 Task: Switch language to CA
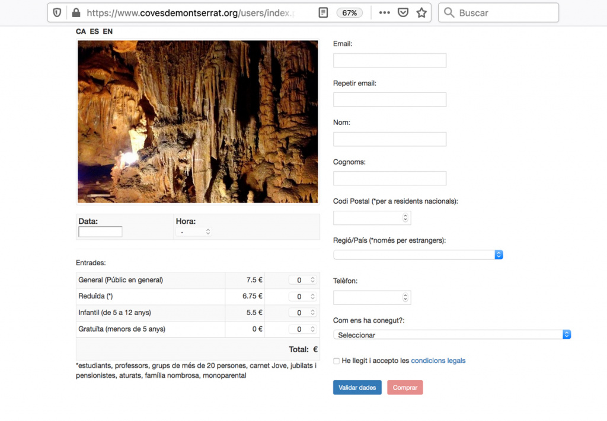[x=81, y=31]
